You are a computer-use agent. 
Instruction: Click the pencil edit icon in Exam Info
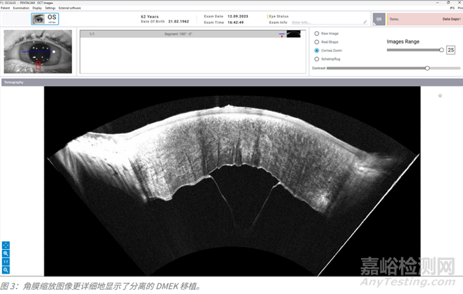click(365, 22)
